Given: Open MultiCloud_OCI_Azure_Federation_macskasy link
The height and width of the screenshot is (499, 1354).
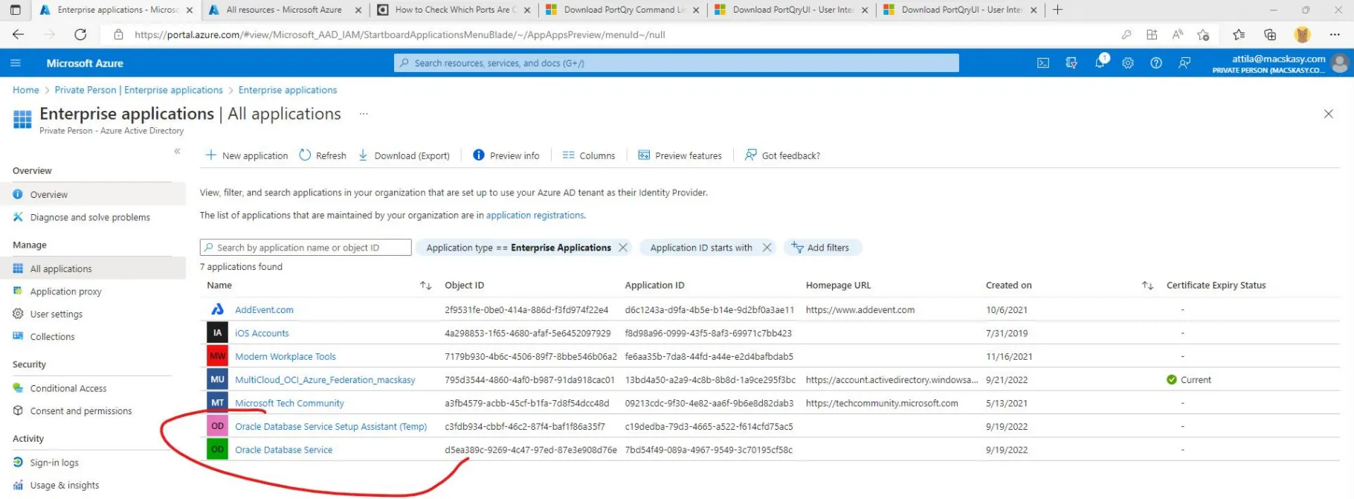Looking at the screenshot, I should [x=325, y=379].
